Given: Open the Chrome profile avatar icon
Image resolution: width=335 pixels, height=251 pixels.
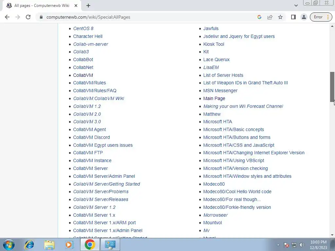Looking at the screenshot, I should (x=304, y=17).
